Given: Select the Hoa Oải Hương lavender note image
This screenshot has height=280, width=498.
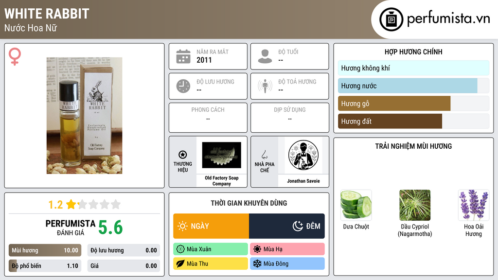Looking at the screenshot, I should click(x=474, y=205).
